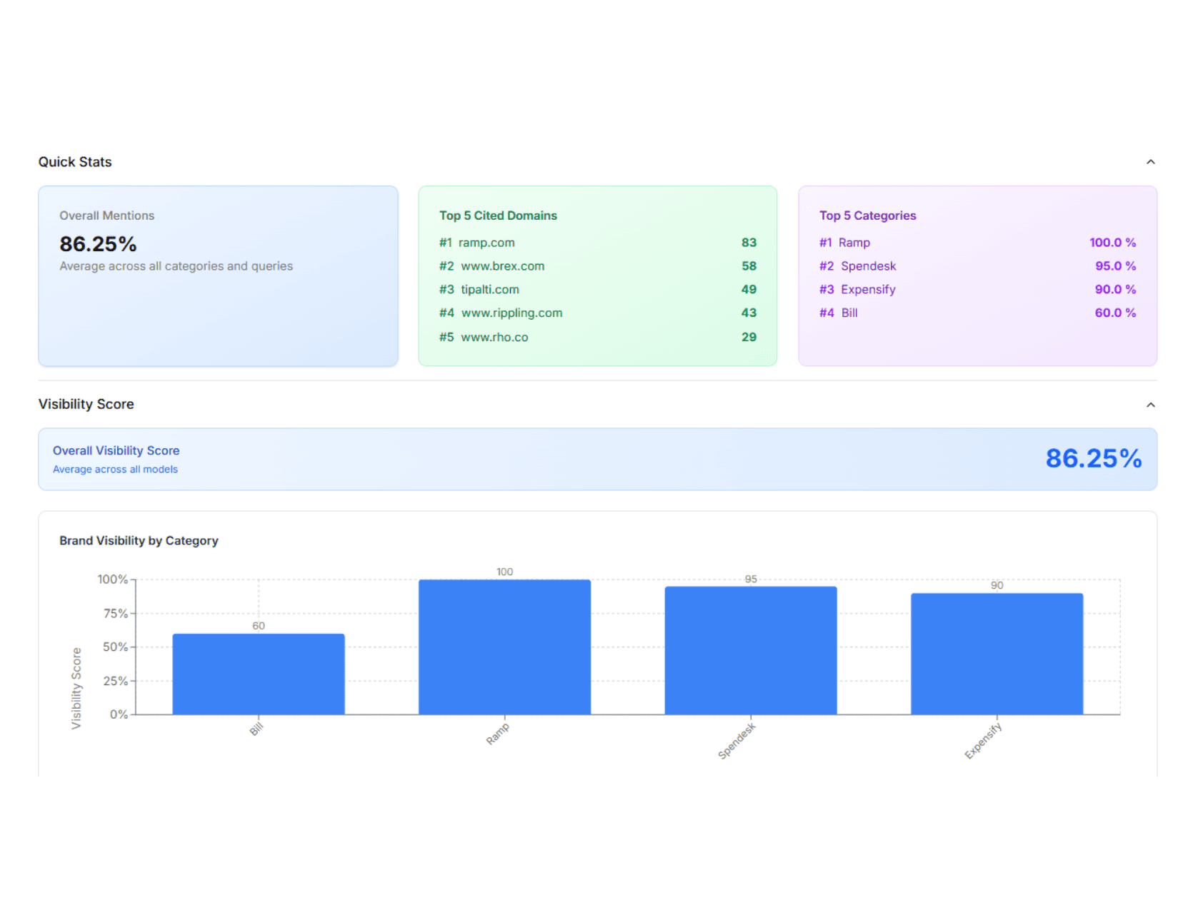Select the Spendesk bar in the chart
This screenshot has height=910, width=1198.
(750, 649)
